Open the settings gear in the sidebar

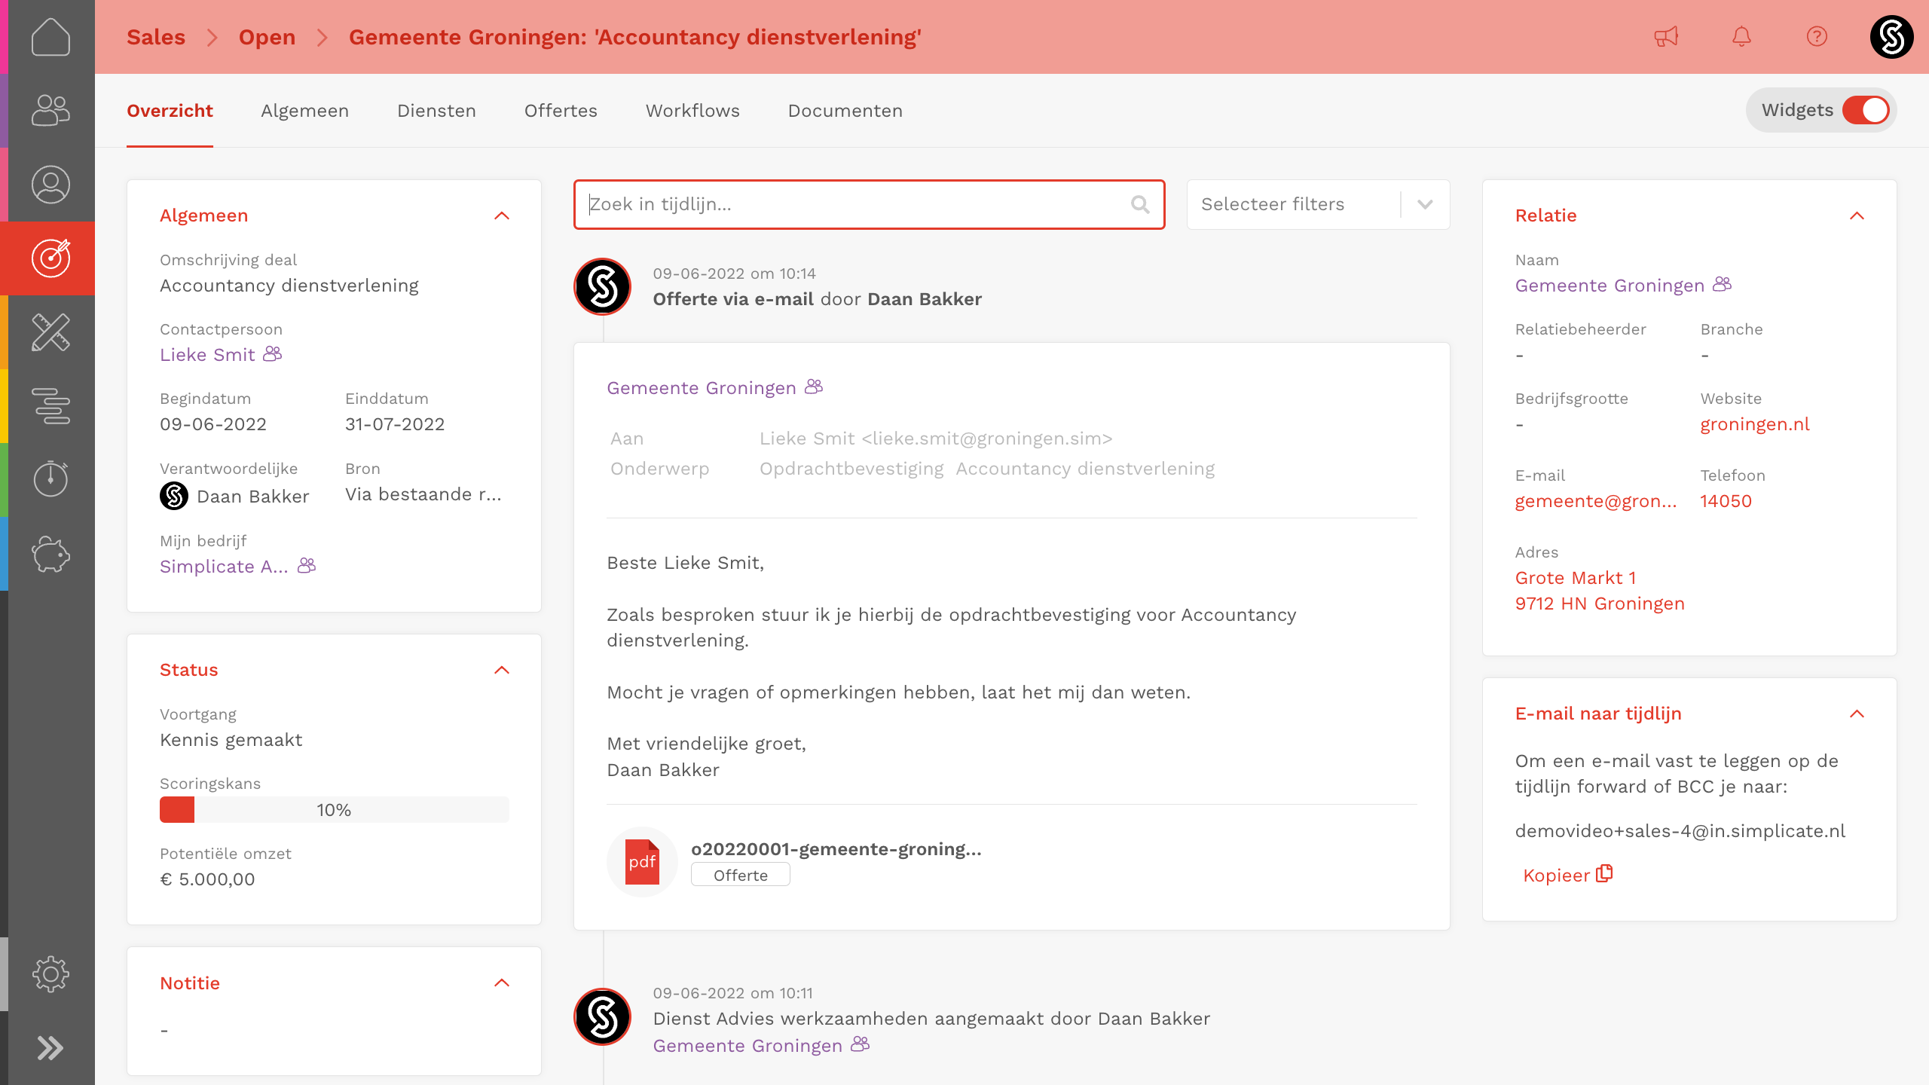[50, 973]
